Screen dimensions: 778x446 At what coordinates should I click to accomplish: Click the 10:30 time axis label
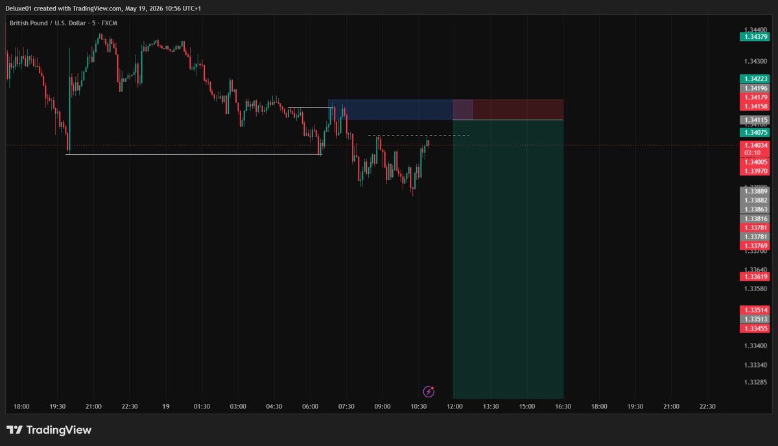pyautogui.click(x=419, y=406)
